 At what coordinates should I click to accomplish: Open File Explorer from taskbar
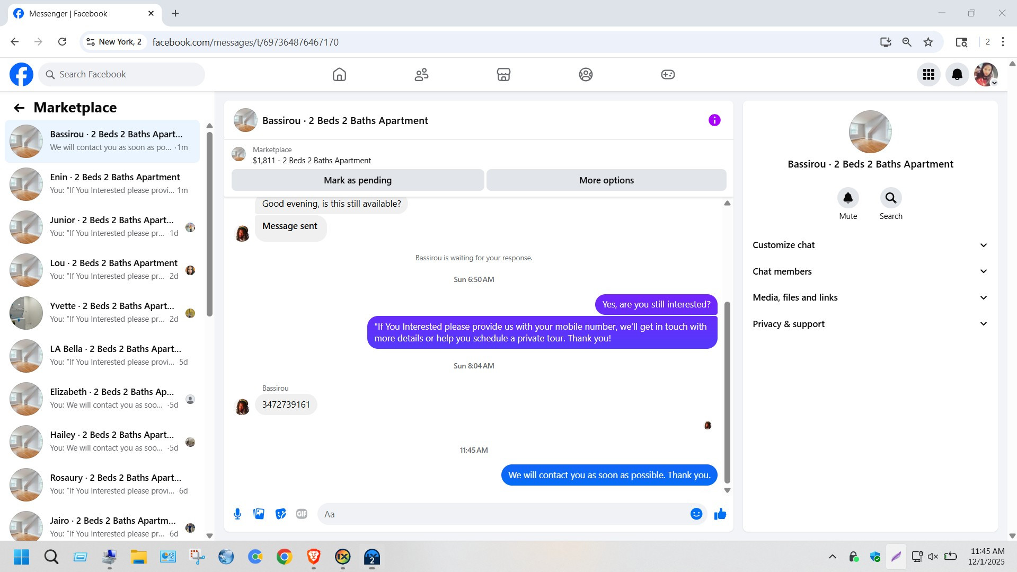(x=138, y=557)
